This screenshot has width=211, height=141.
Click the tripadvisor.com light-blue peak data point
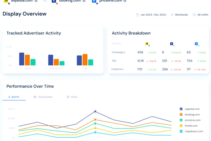(x=95, y=132)
